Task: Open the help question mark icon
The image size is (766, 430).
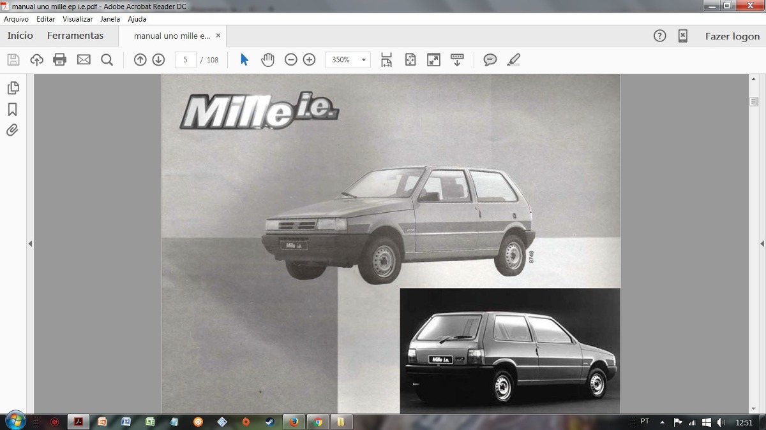Action: click(x=660, y=36)
